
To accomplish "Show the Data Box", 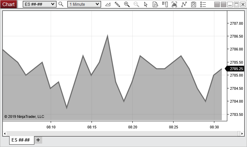I will [x=155, y=4].
